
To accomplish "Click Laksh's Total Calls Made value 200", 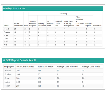I will pos(40,82).
